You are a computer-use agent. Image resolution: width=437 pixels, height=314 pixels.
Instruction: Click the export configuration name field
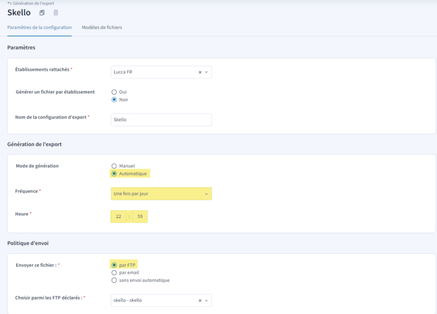point(161,120)
